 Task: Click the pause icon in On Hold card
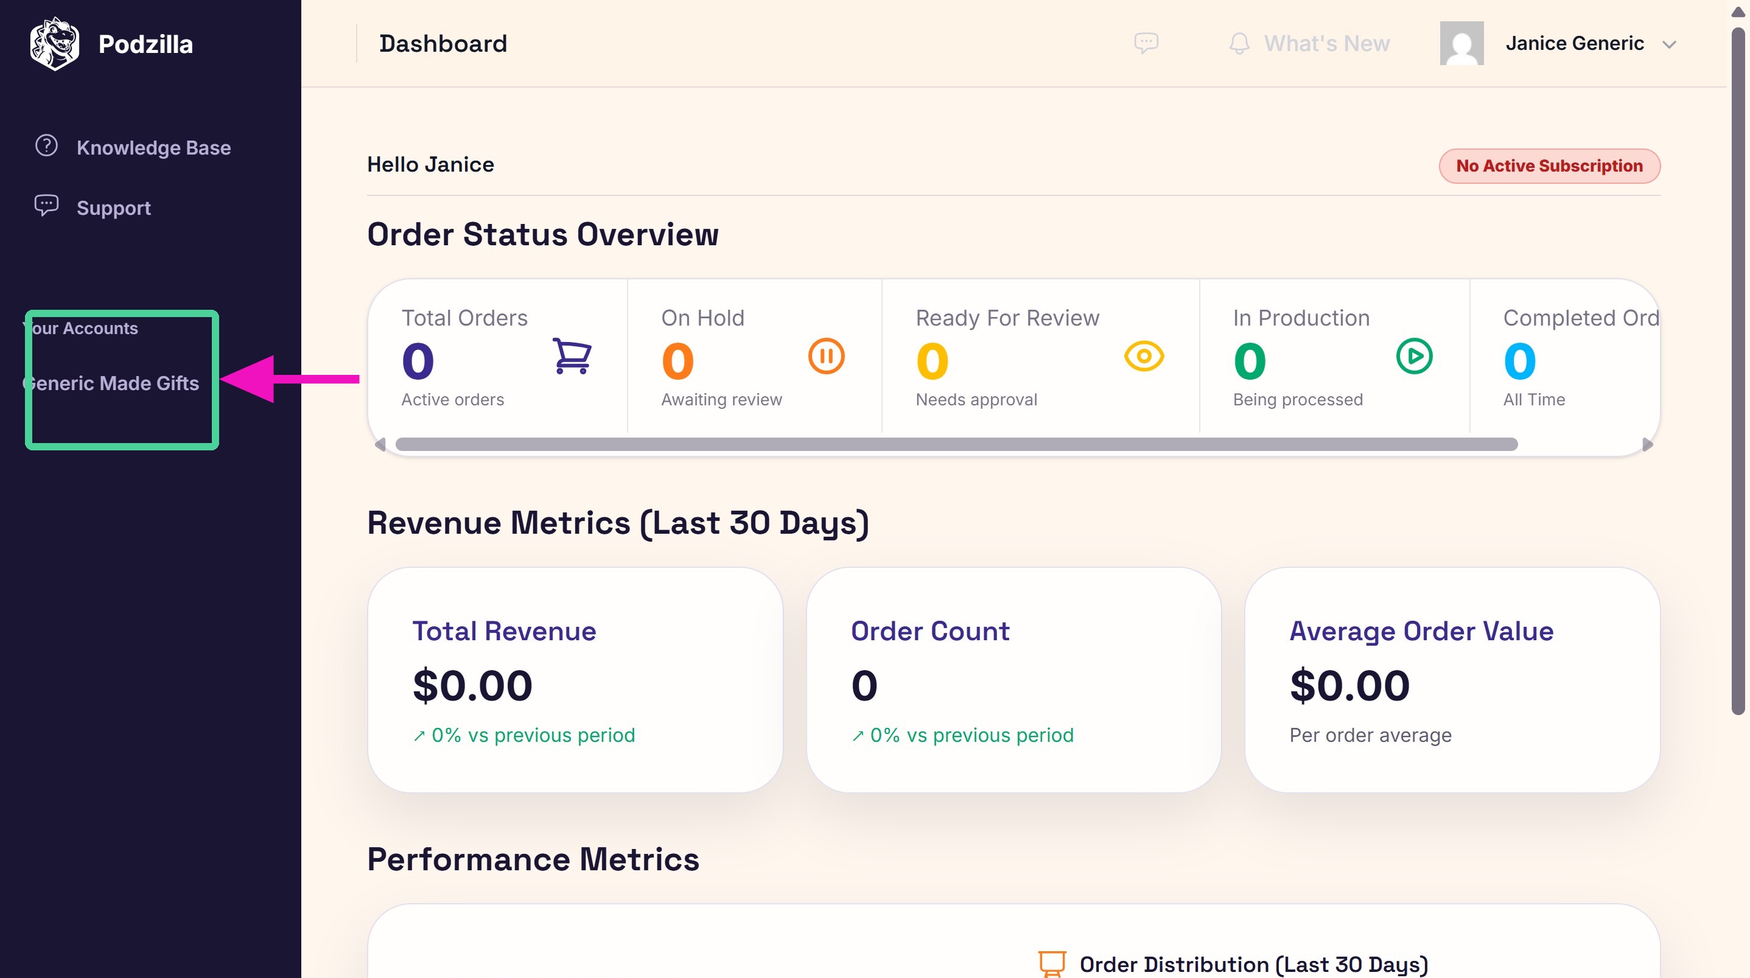coord(826,356)
